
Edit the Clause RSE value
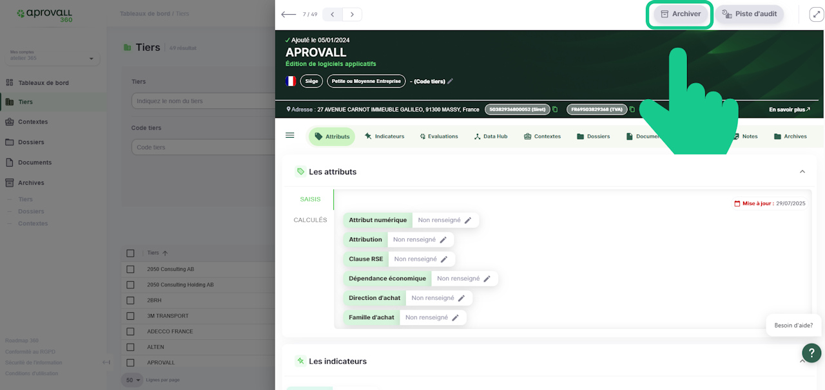click(444, 259)
